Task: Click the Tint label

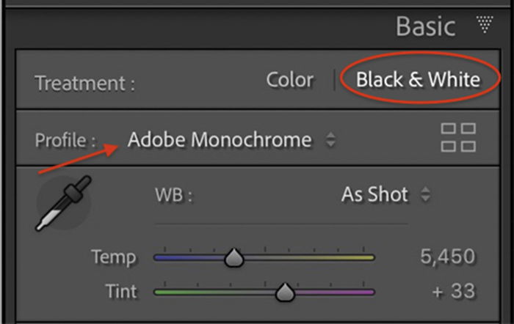Action: click(121, 292)
